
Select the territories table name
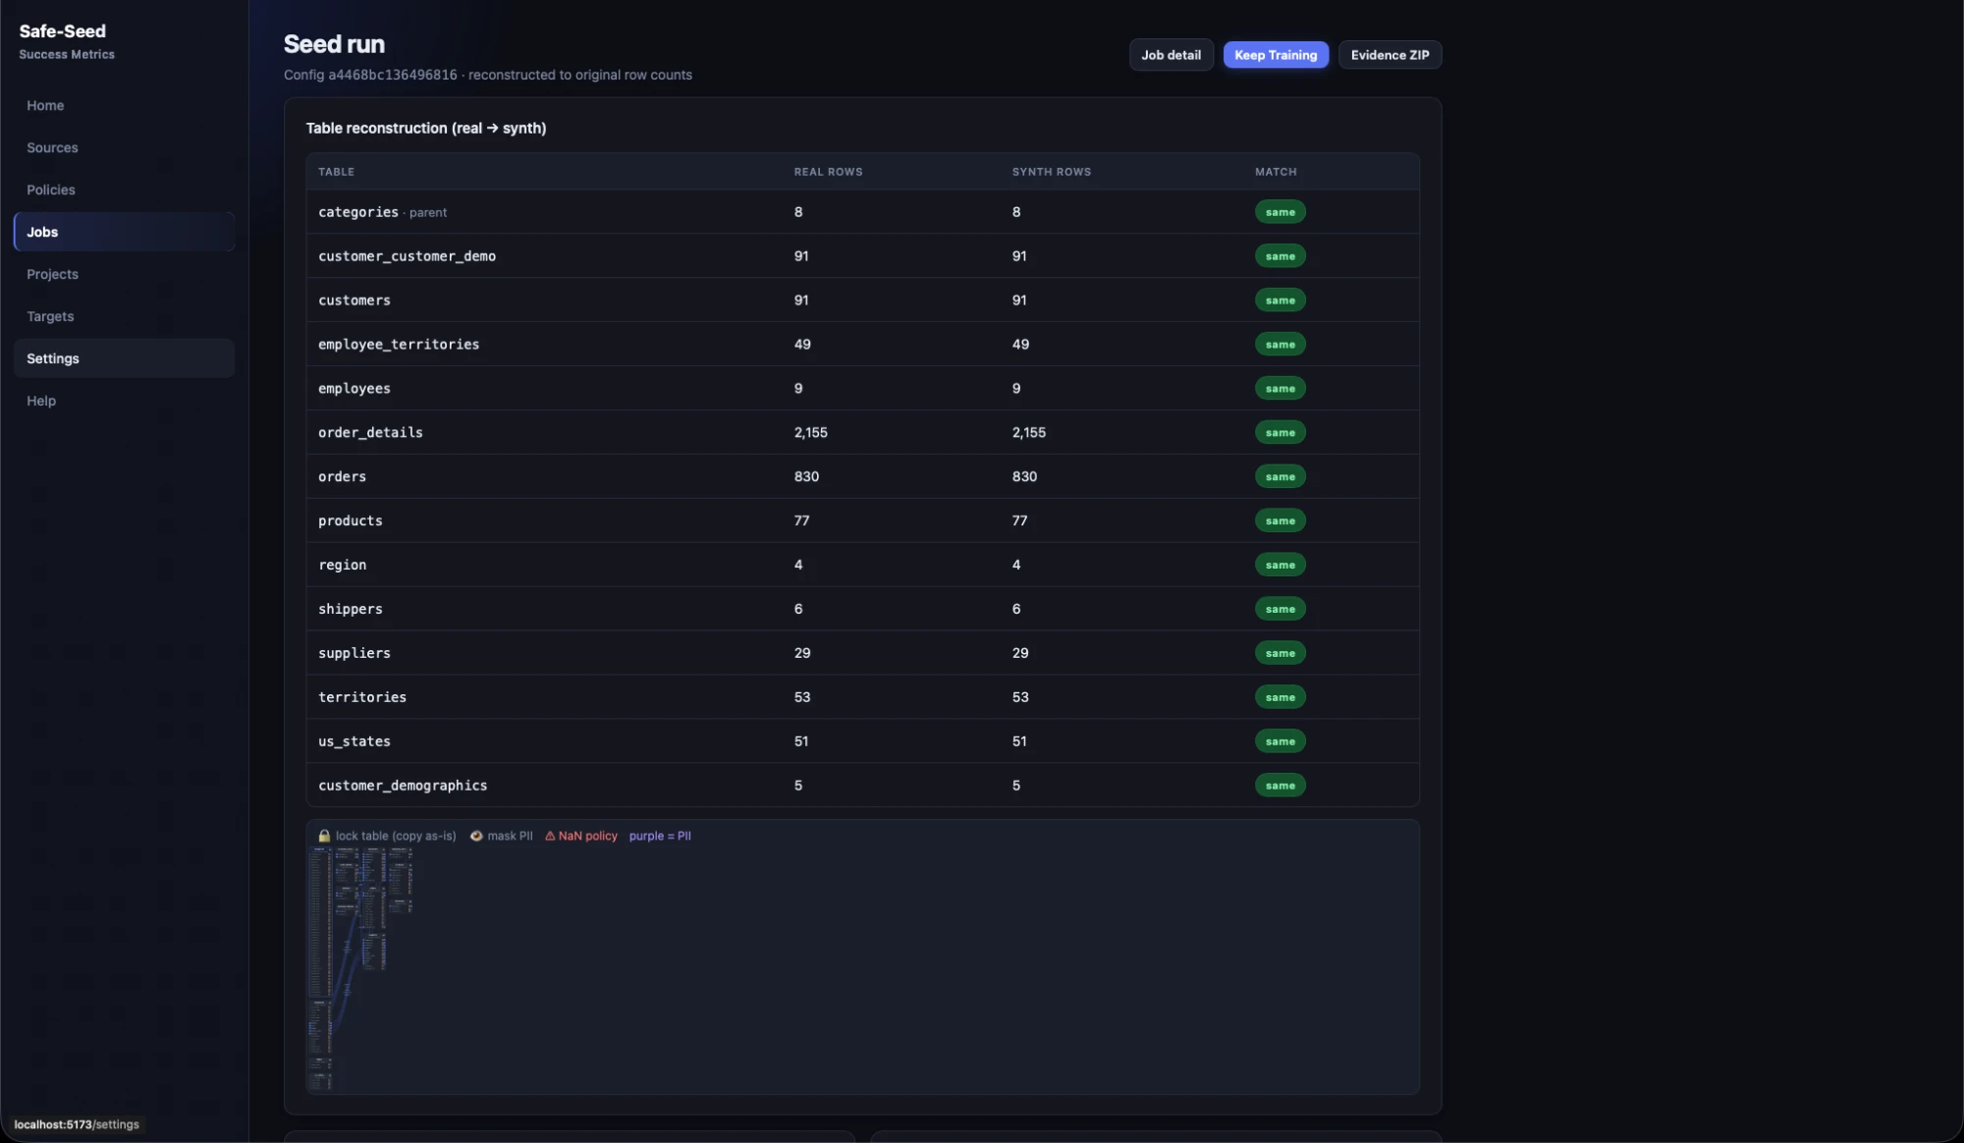(x=362, y=698)
